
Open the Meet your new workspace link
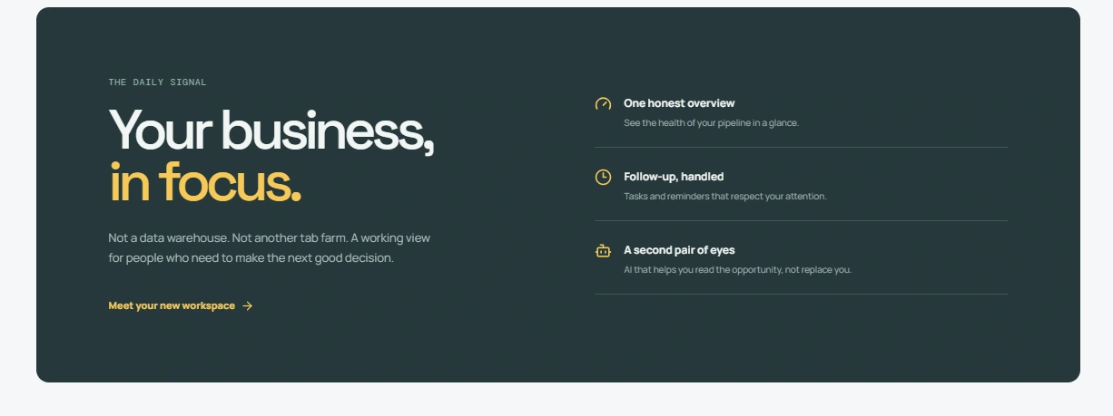(181, 306)
